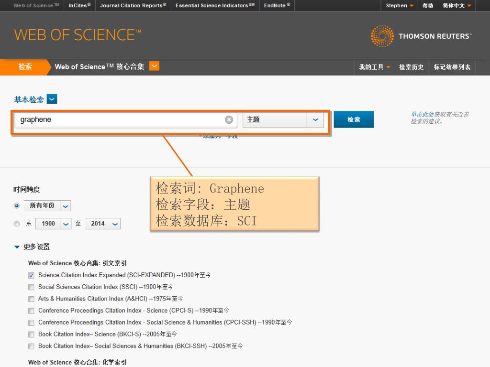Check the CPCI-SSH conference proceedings index
This screenshot has width=490, height=367.
pyautogui.click(x=31, y=323)
